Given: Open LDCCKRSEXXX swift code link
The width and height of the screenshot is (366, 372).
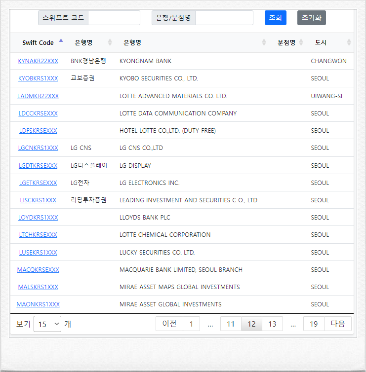Looking at the screenshot, I should tap(38, 113).
